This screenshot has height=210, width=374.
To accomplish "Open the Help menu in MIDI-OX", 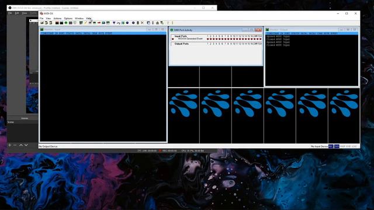I will click(88, 18).
